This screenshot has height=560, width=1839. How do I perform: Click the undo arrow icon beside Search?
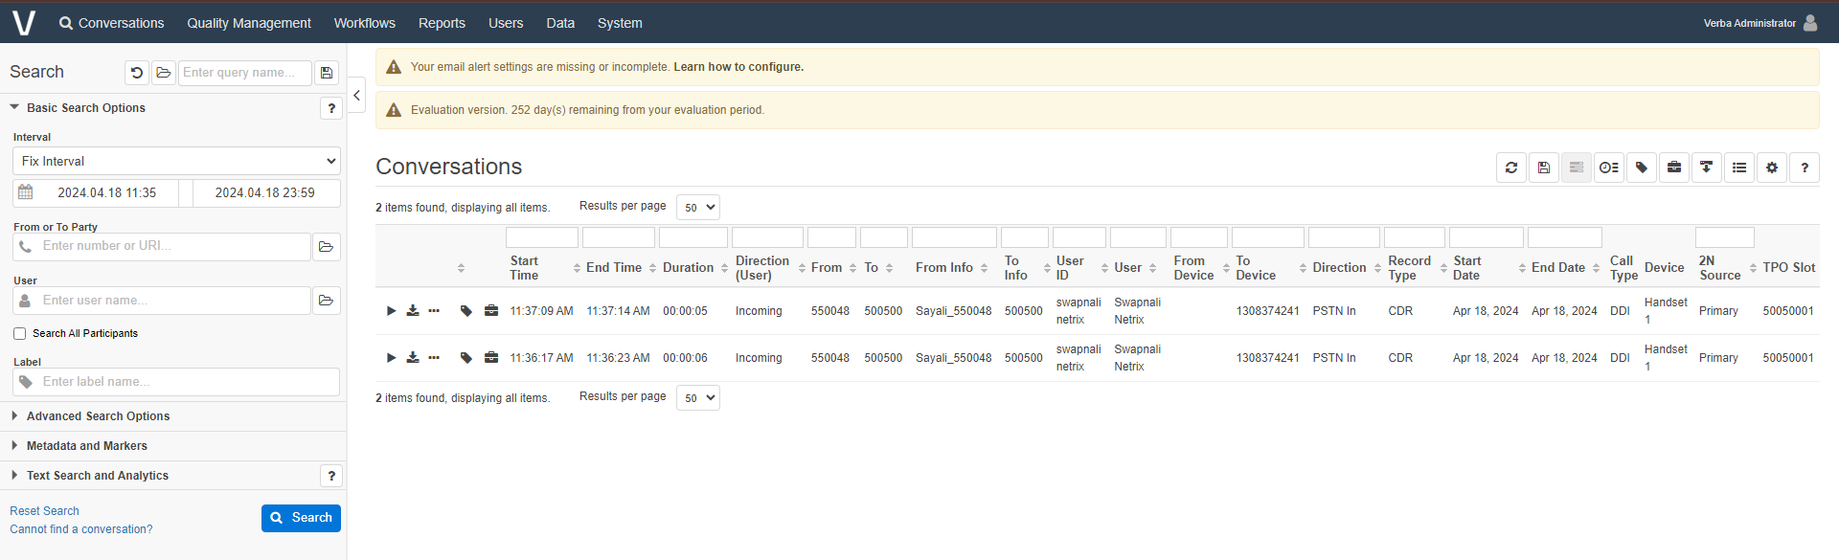(137, 73)
